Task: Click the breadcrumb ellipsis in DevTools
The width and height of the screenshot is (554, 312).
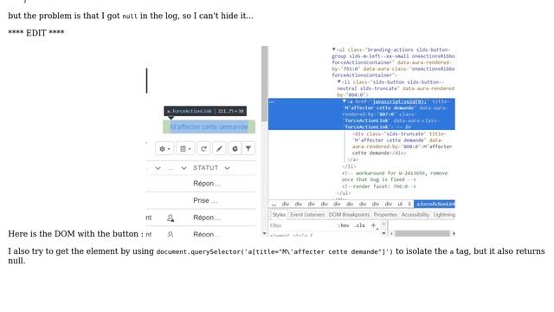Action: (x=274, y=205)
